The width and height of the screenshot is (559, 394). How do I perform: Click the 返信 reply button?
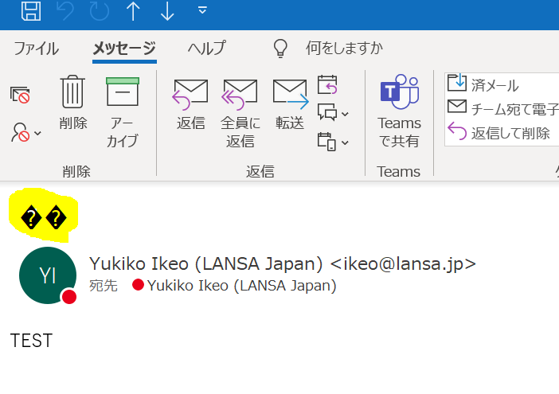coord(191,104)
